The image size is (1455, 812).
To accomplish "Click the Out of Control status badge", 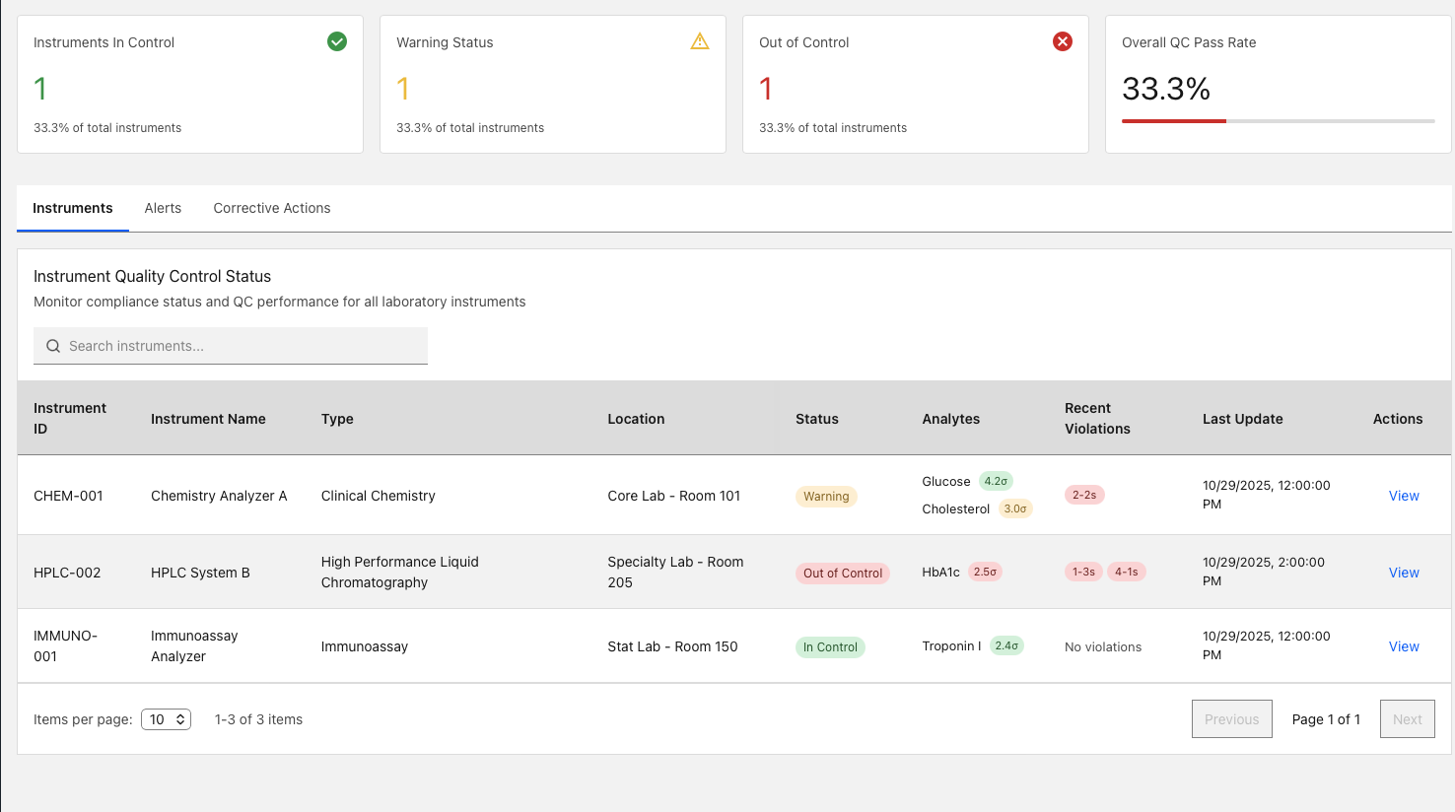I will (842, 574).
